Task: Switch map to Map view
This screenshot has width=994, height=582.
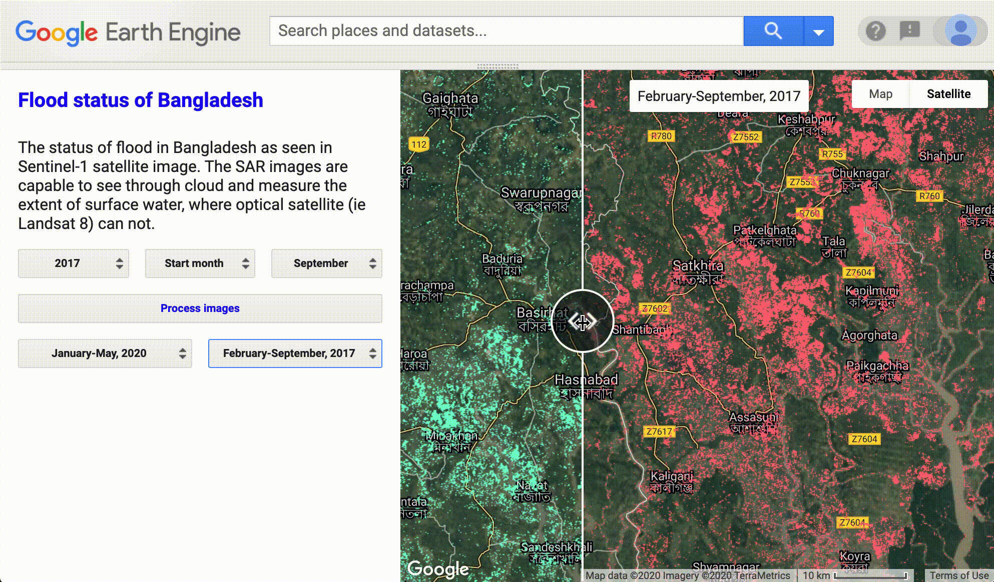Action: click(x=880, y=94)
